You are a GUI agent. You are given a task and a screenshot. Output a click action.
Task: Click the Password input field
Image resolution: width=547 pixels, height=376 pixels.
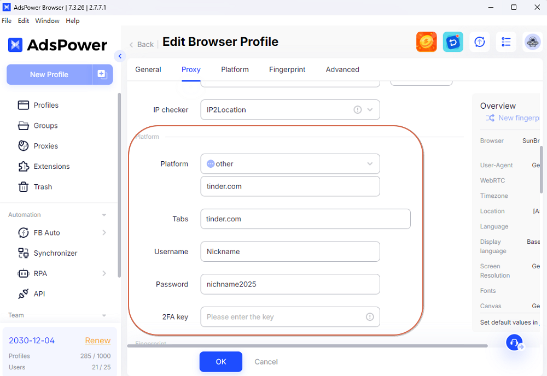(x=290, y=284)
